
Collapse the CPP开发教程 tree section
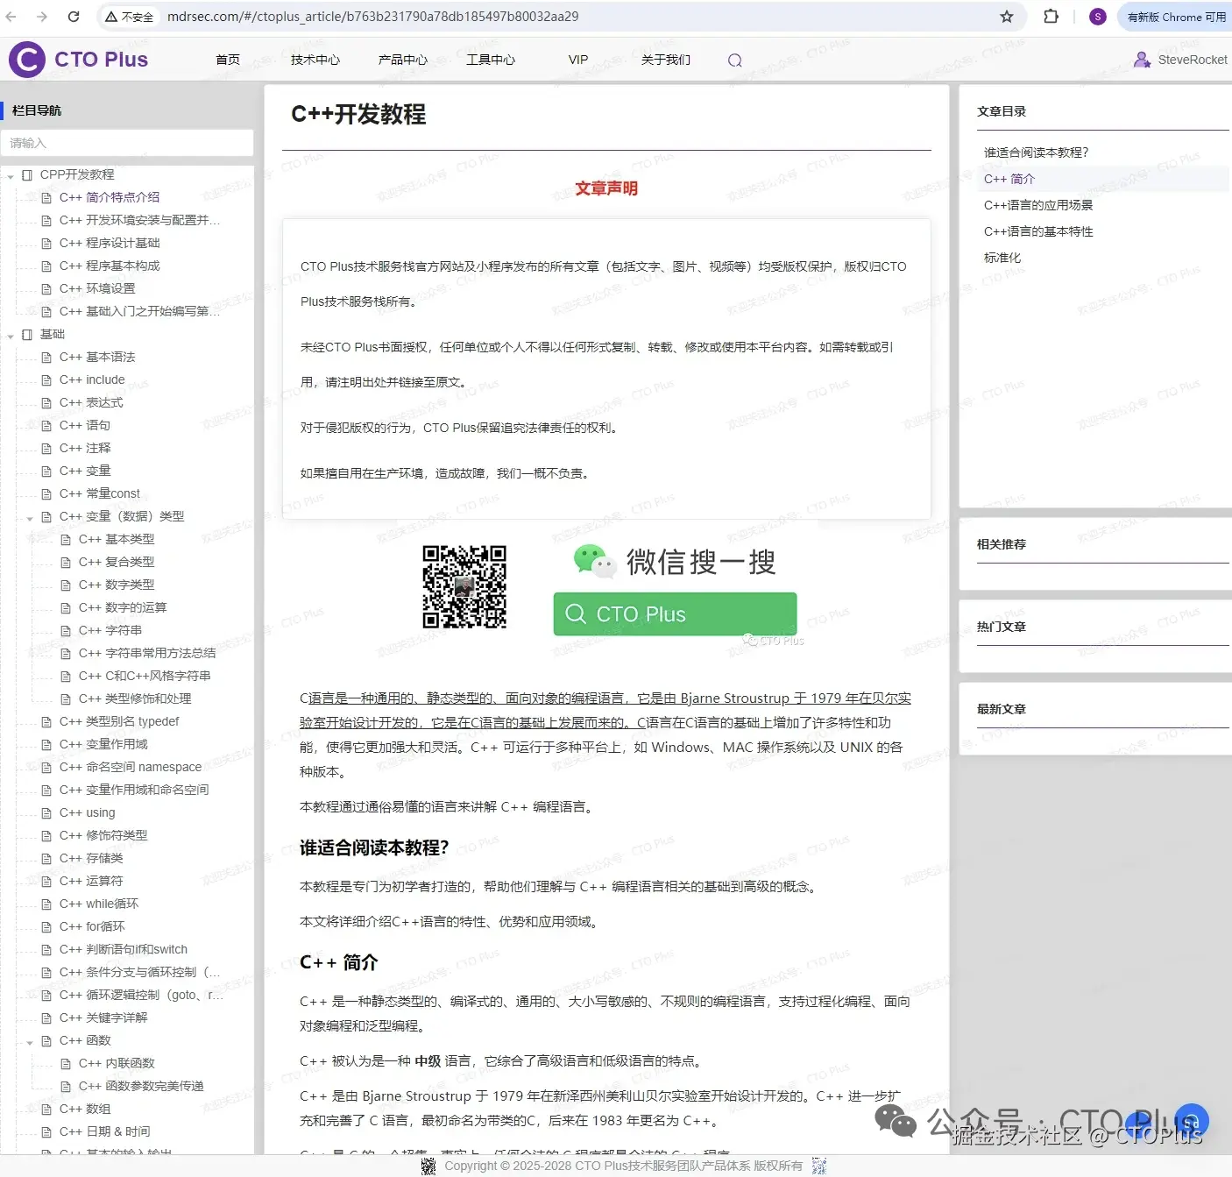11,174
